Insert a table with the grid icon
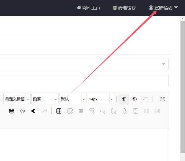This screenshot has height=161, width=185. tap(59, 111)
